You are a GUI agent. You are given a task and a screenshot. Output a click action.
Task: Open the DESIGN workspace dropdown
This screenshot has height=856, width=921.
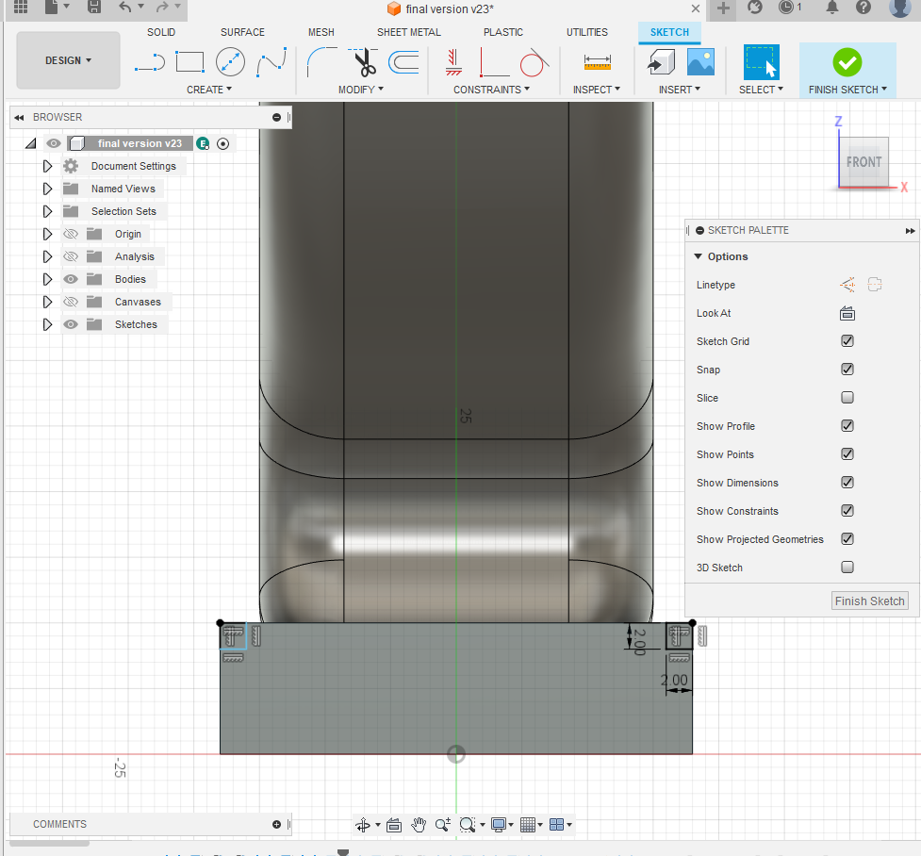(69, 60)
